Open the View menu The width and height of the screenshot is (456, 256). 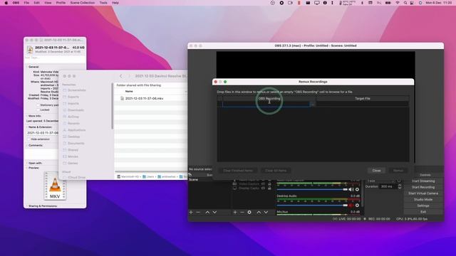point(48,3)
